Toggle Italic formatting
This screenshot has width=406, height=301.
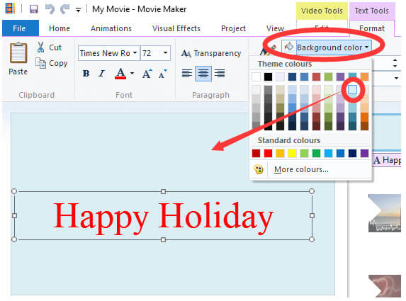(x=102, y=74)
